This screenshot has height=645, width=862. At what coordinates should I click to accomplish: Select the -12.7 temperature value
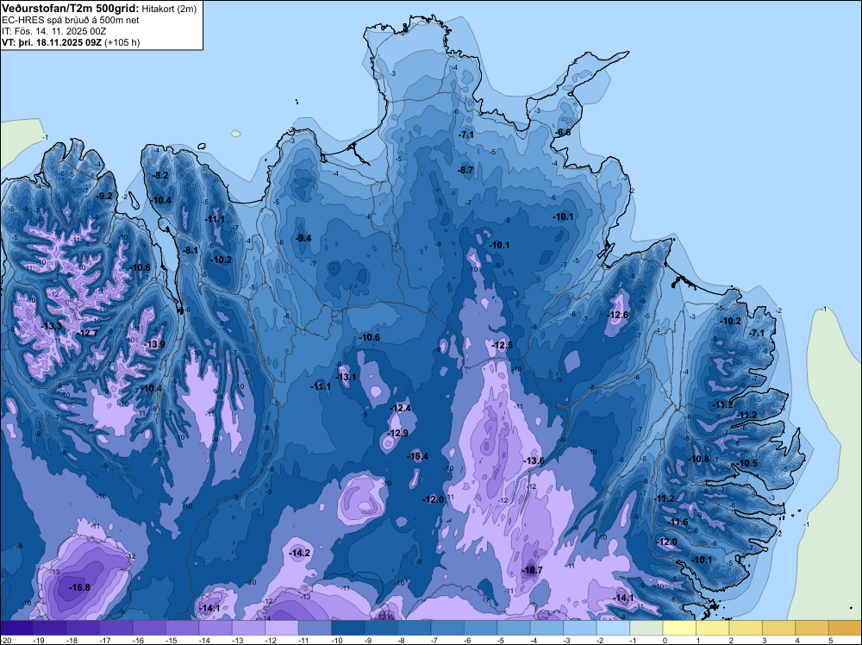(x=88, y=333)
